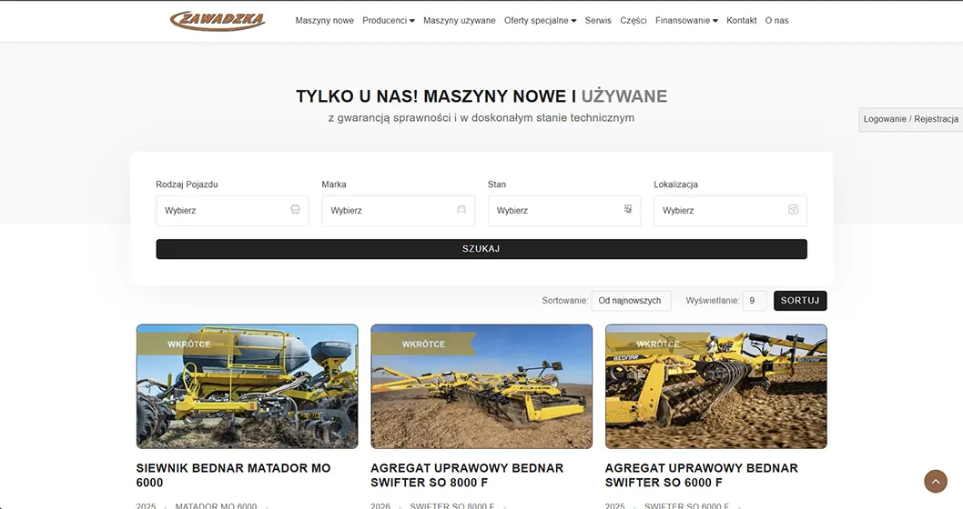This screenshot has height=509, width=963.
Task: Open AGREGAT UPRAWOWY BEDNAR SWIFTER SO 6000 F link
Action: tap(702, 475)
